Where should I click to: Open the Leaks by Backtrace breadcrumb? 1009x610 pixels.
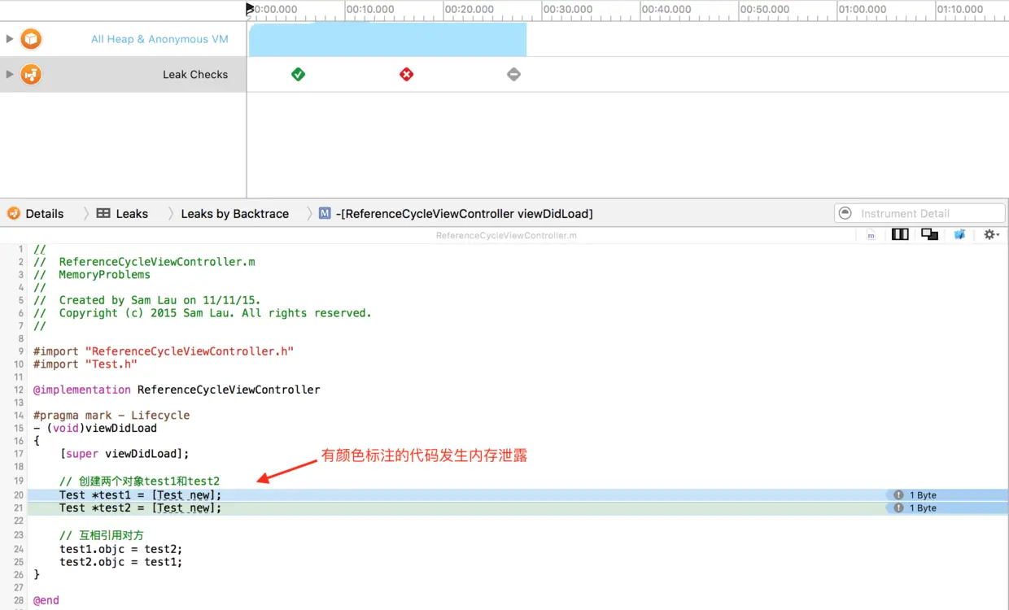coord(234,214)
